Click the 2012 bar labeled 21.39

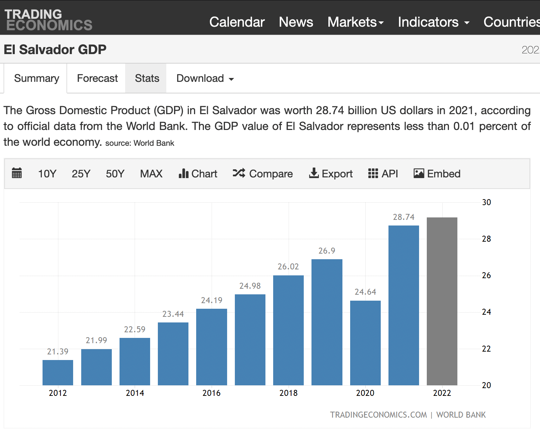58,373
